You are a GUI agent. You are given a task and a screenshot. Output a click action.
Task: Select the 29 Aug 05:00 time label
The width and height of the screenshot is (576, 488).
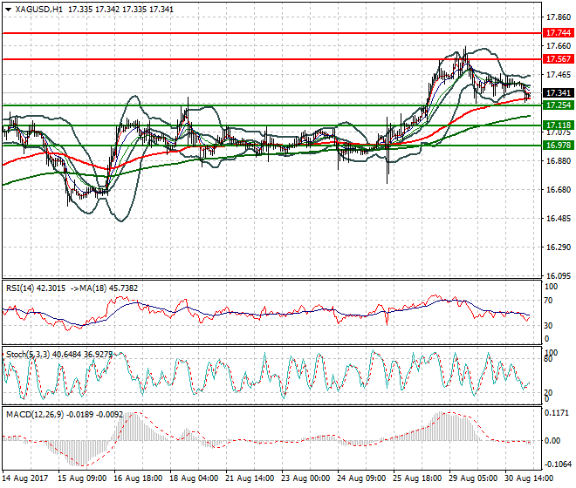point(474,478)
